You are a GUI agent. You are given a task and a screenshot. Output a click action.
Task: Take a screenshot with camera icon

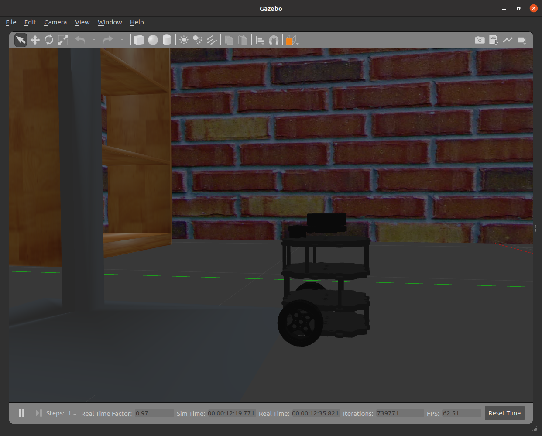[x=480, y=40]
